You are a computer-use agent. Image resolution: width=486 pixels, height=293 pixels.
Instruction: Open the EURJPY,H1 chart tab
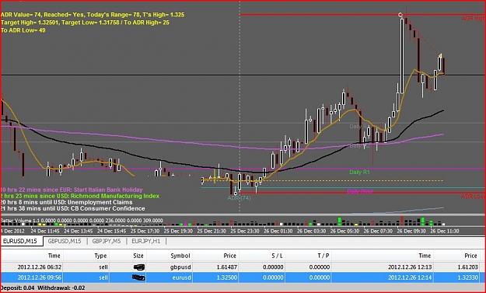pos(146,241)
